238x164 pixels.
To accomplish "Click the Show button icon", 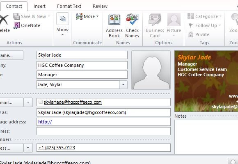I will pos(62,19).
